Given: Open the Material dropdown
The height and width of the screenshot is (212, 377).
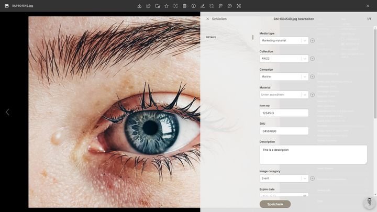Looking at the screenshot, I should click(x=284, y=95).
